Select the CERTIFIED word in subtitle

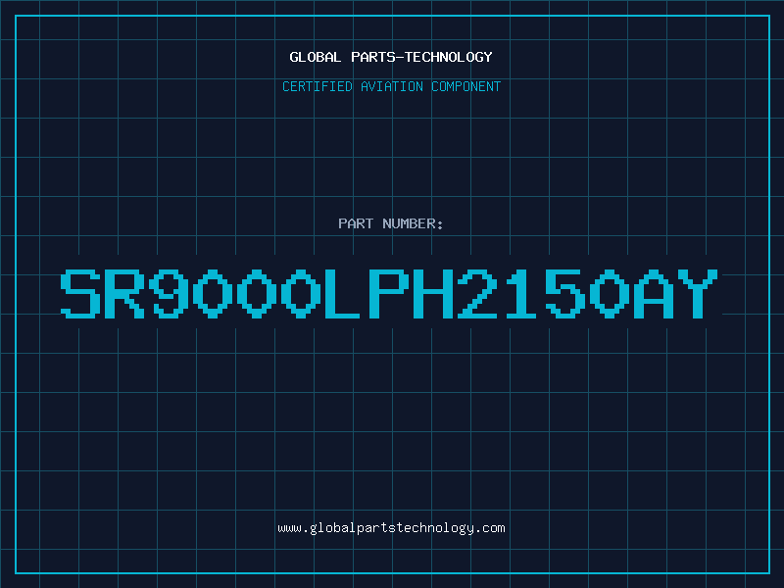point(317,86)
